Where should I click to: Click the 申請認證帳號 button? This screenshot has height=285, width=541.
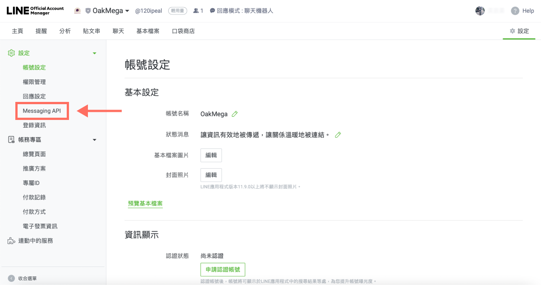tap(223, 270)
